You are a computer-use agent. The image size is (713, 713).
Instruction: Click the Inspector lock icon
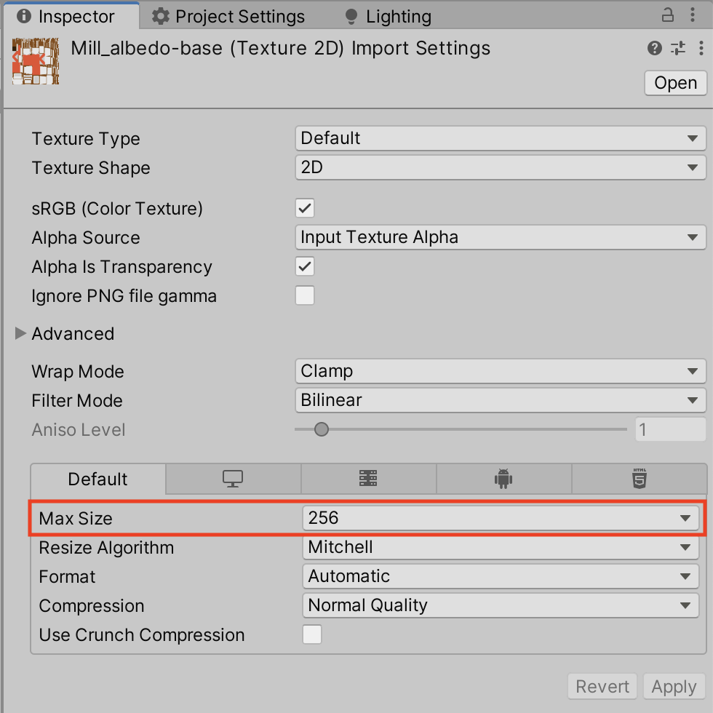(667, 15)
